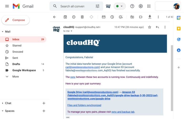Click the Gmail logo
Viewport: 184px width, 119px height.
23,6
